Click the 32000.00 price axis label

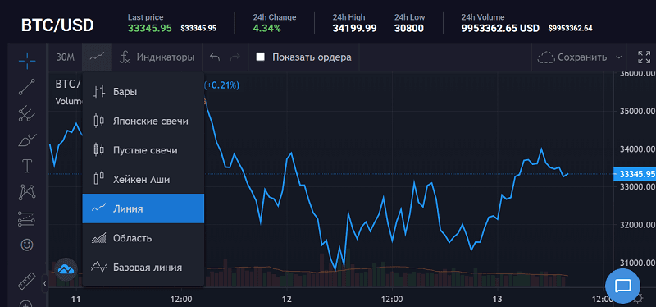coord(637,225)
